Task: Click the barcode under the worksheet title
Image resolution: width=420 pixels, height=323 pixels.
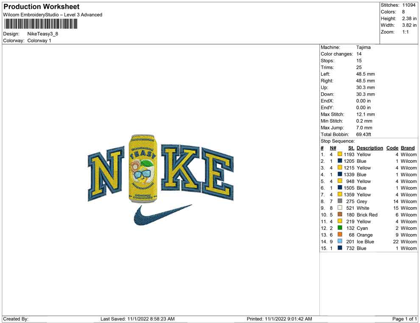Action: pos(41,24)
